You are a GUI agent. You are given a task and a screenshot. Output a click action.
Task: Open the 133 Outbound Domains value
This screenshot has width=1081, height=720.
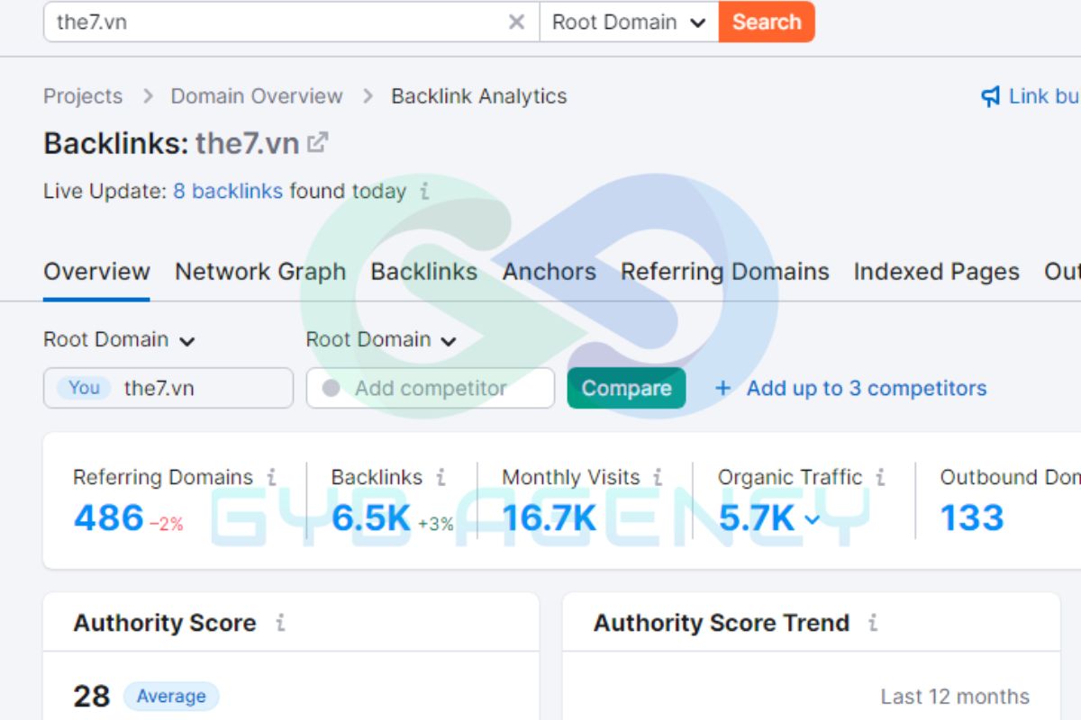pos(972,518)
